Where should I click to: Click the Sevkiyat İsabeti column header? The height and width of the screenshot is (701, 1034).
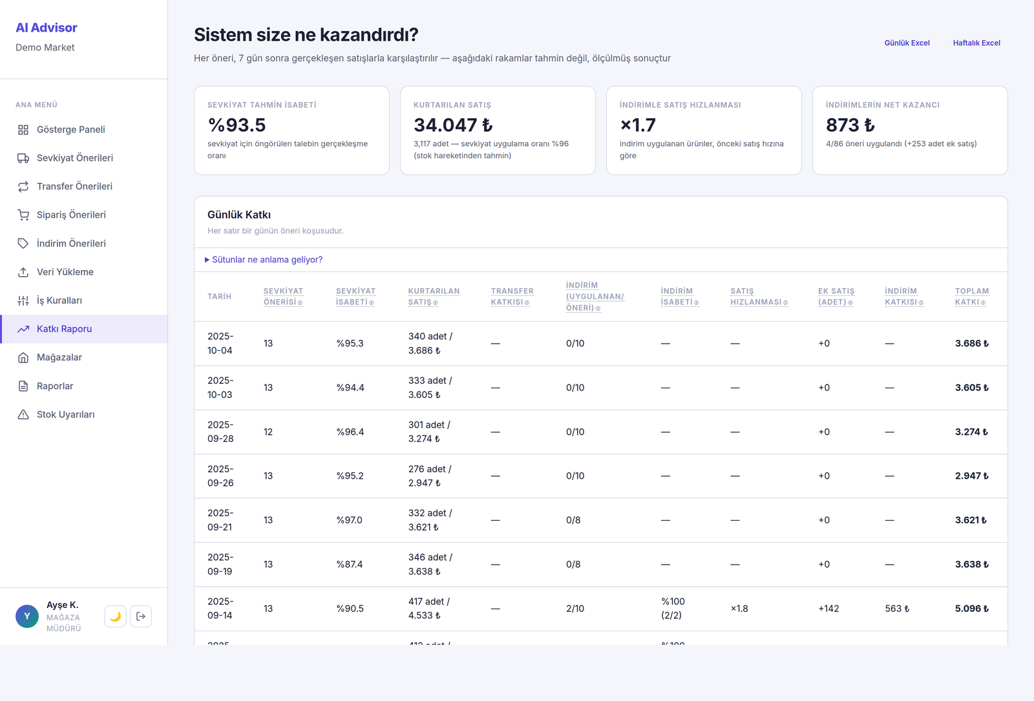(x=356, y=297)
